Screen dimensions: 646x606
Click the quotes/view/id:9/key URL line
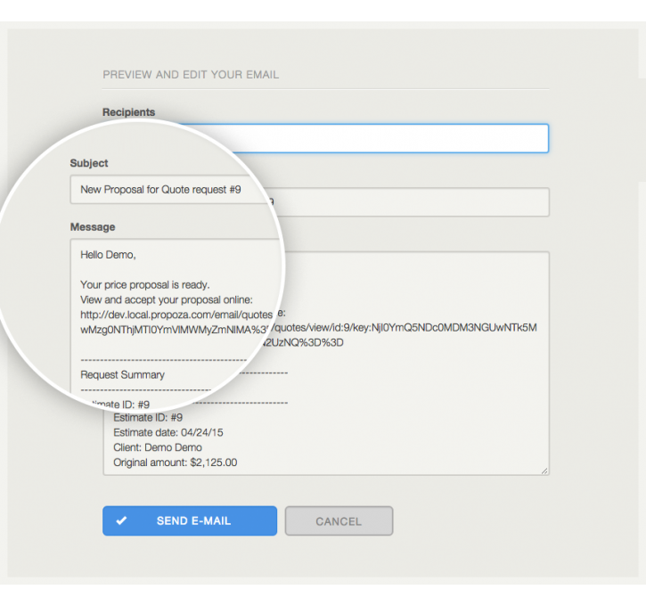pyautogui.click(x=405, y=328)
